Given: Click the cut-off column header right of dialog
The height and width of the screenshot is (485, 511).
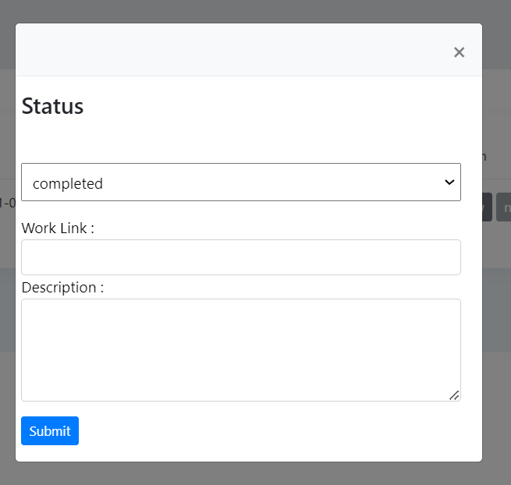Looking at the screenshot, I should click(484, 157).
